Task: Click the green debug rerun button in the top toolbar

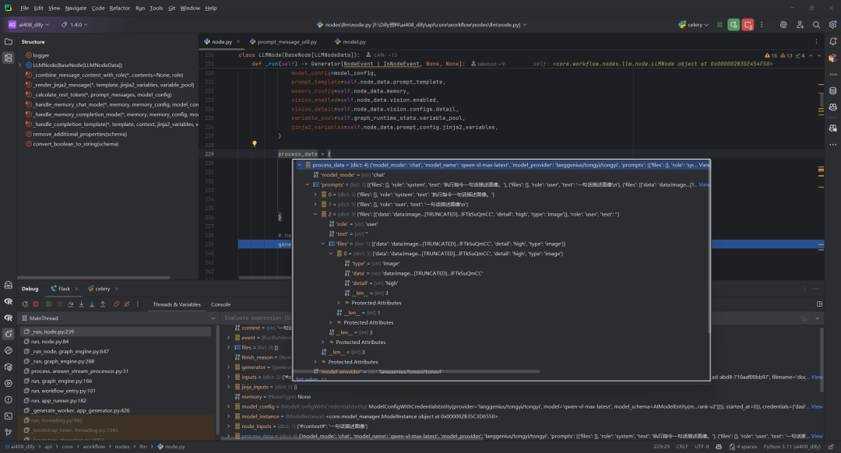Action: pyautogui.click(x=734, y=25)
